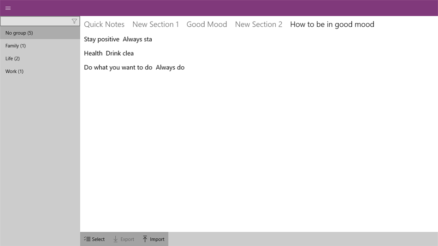Switch to the New Section 1 tab
The width and height of the screenshot is (438, 246).
point(155,24)
